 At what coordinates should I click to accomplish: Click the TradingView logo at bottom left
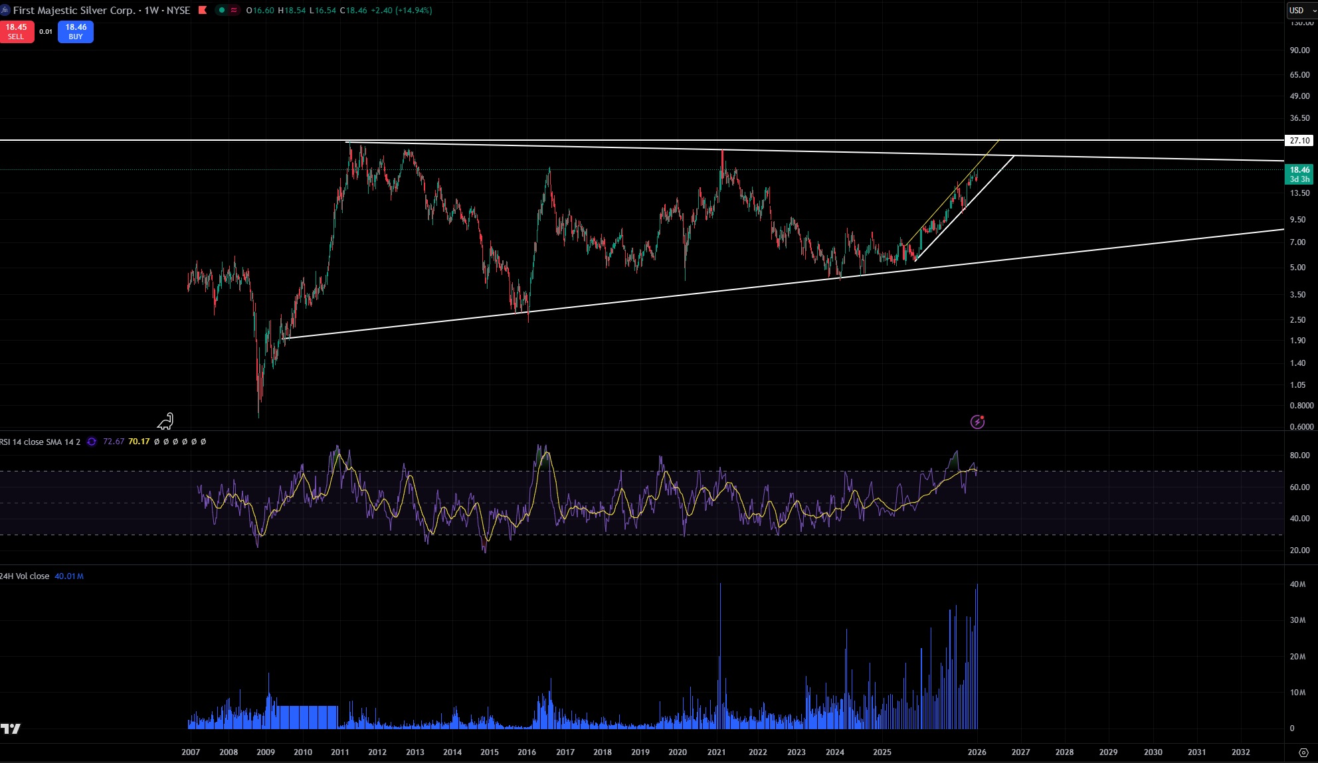click(x=11, y=728)
